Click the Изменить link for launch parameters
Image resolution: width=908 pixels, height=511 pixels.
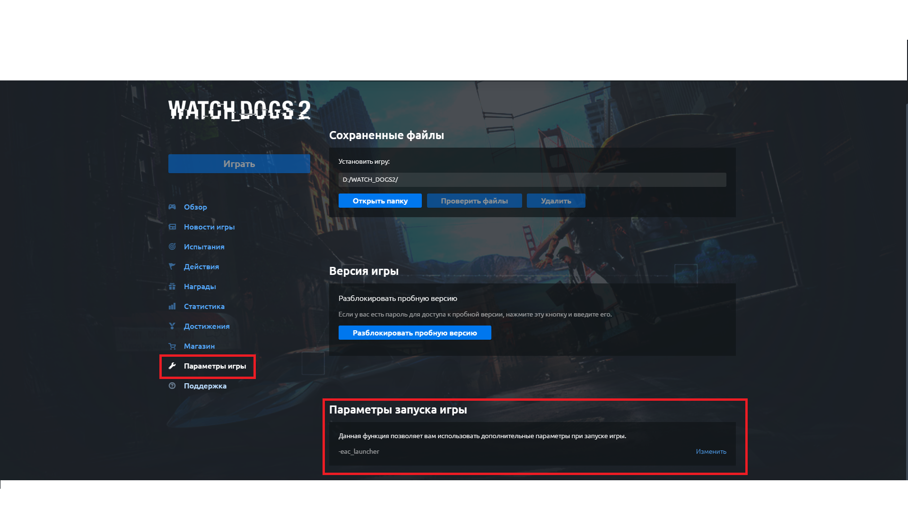coord(711,451)
